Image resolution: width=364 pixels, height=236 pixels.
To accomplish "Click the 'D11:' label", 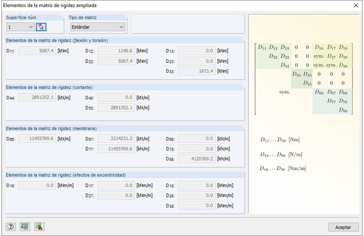I will pyautogui.click(x=11, y=51).
